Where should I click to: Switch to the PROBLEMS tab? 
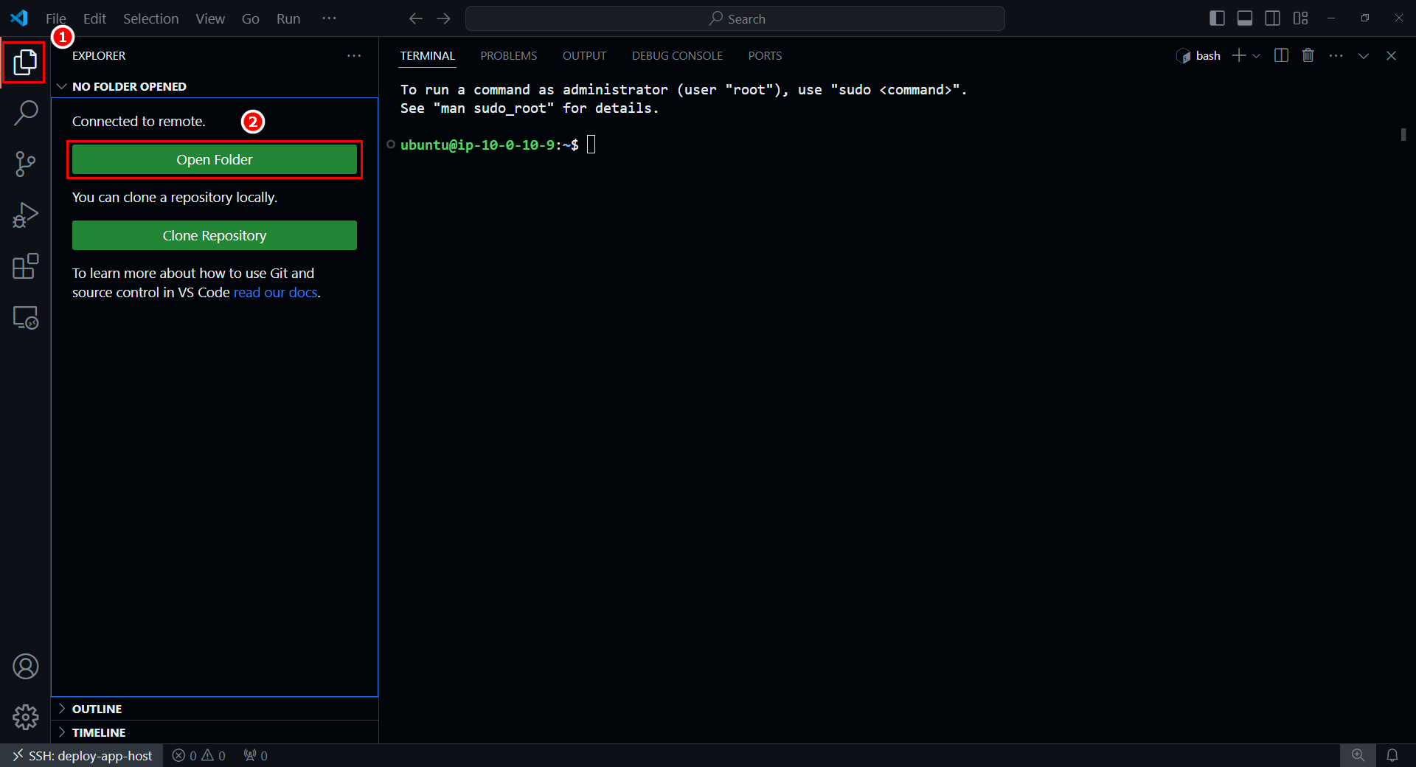pos(509,56)
